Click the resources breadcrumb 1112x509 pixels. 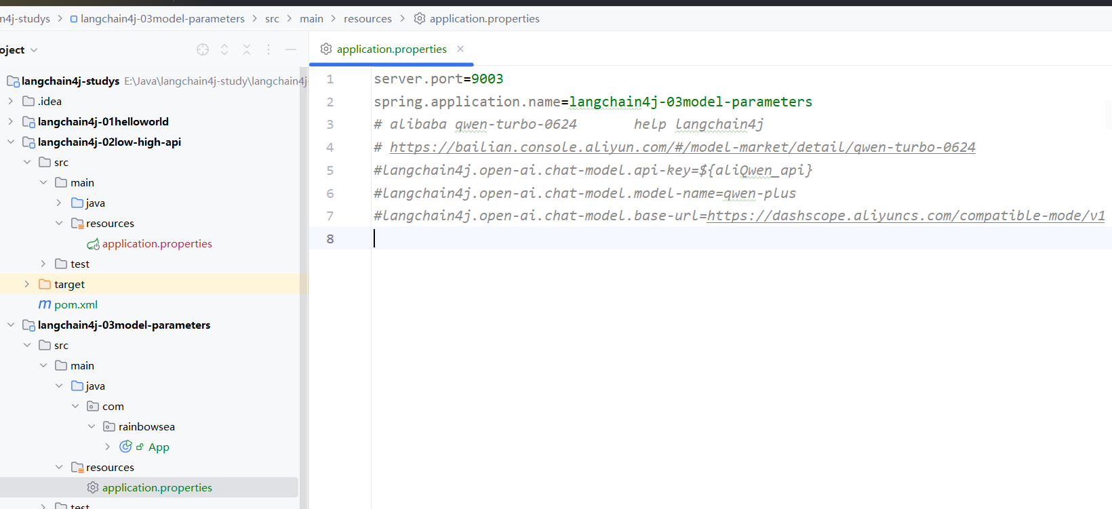point(368,18)
